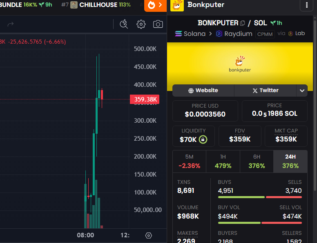The height and width of the screenshot is (243, 317).
Task: Select the 1H timeframe tab
Action: coord(223,161)
